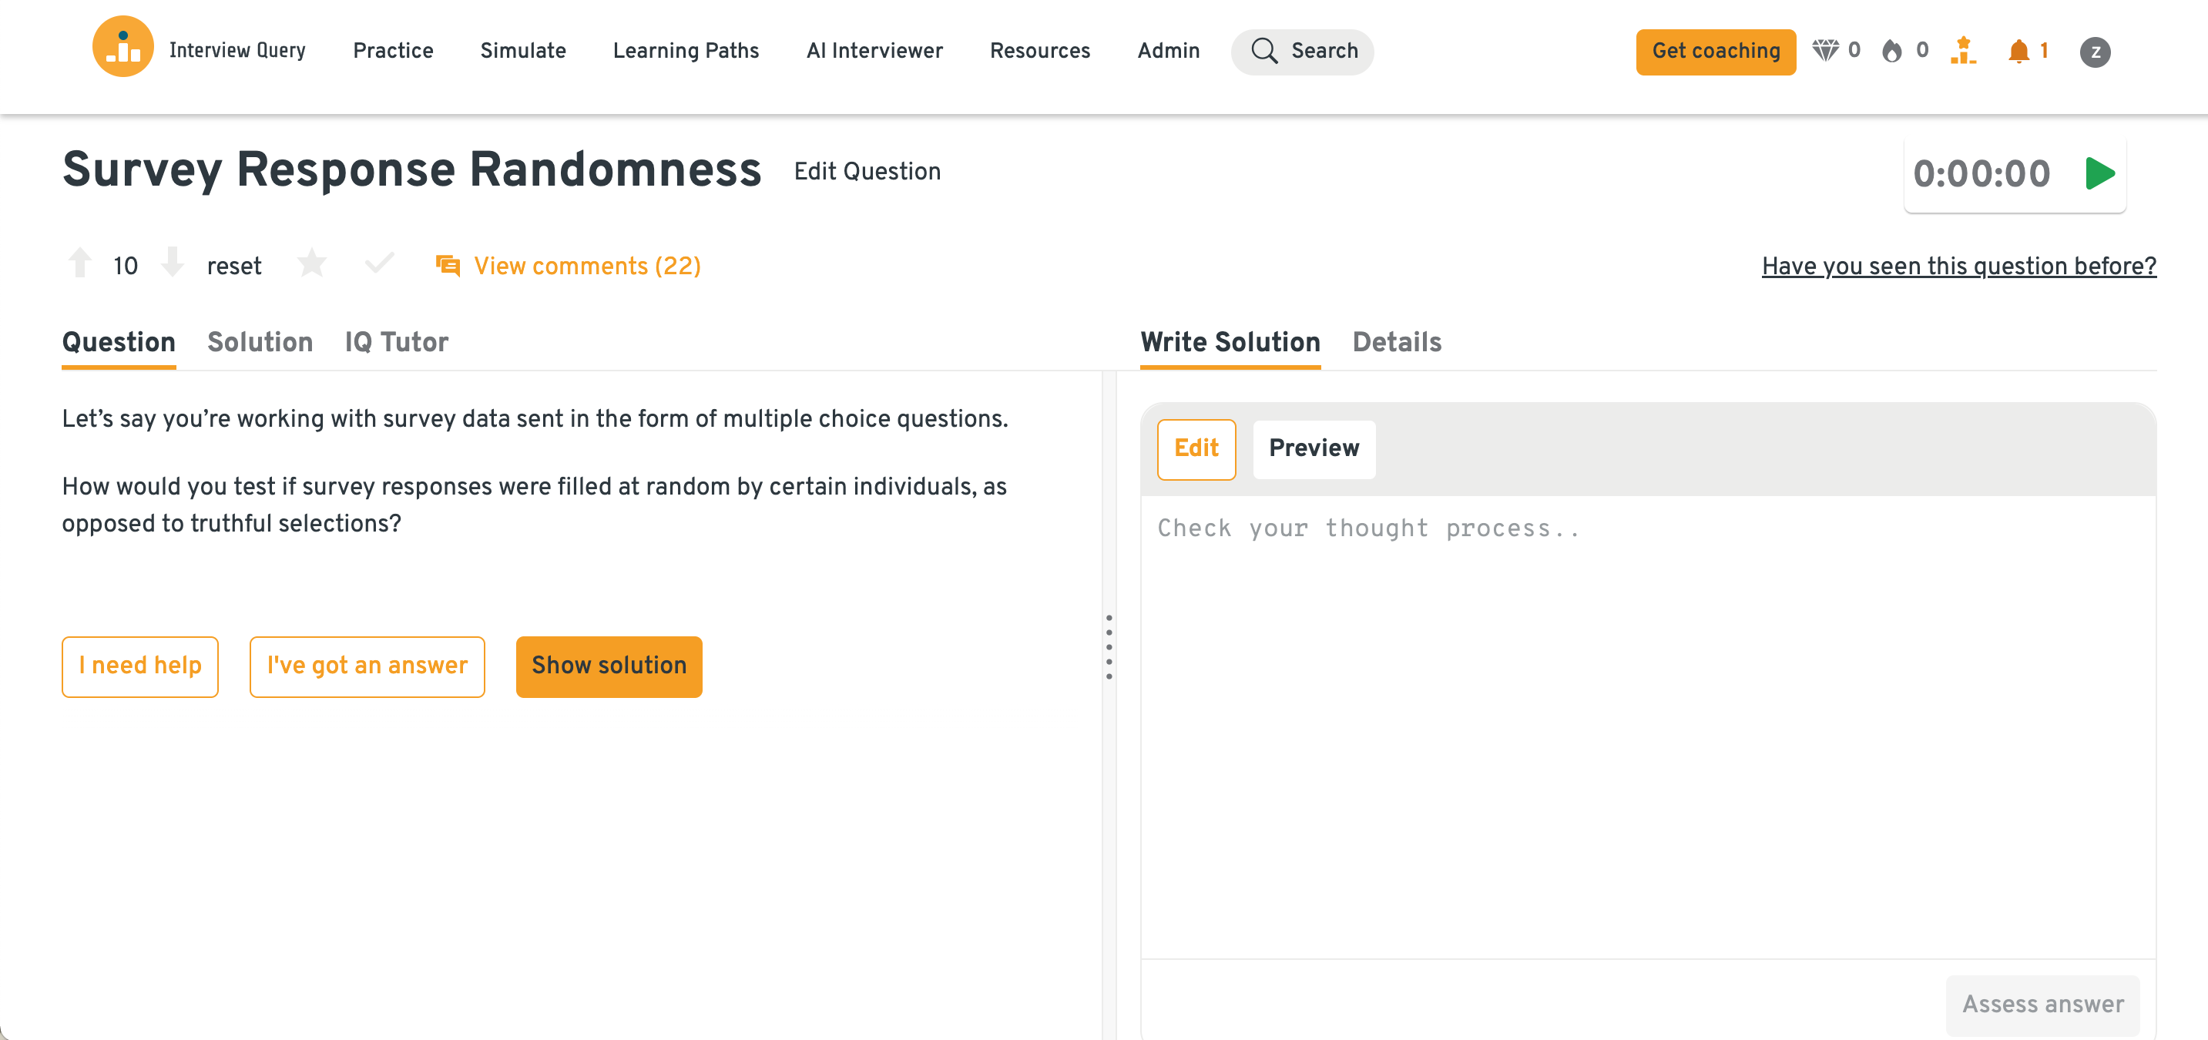
Task: Open the leaderboard podium icon
Action: point(1963,51)
